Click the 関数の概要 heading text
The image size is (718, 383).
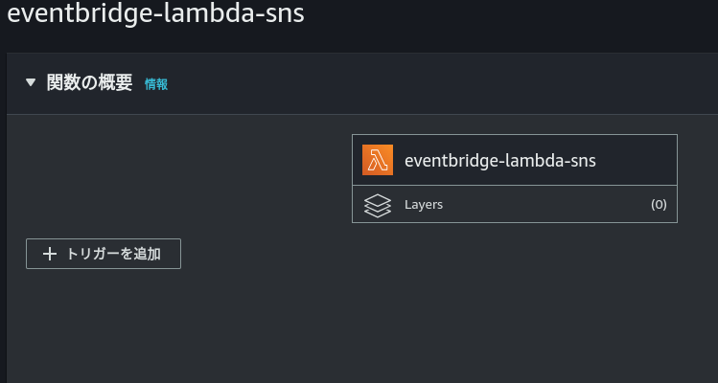(90, 82)
